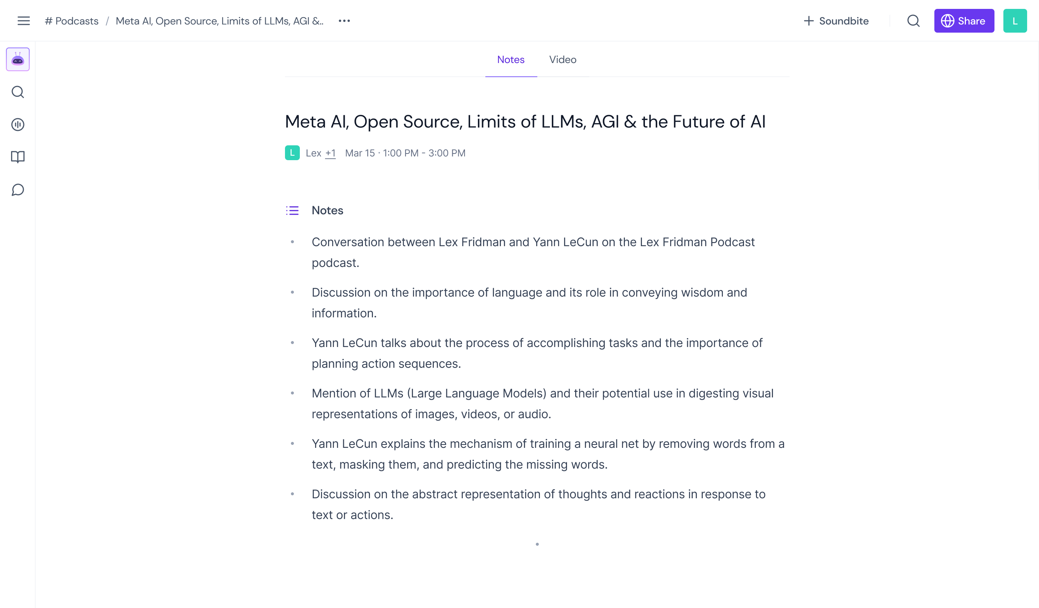
Task: Click the search icon in top bar
Action: [x=912, y=20]
